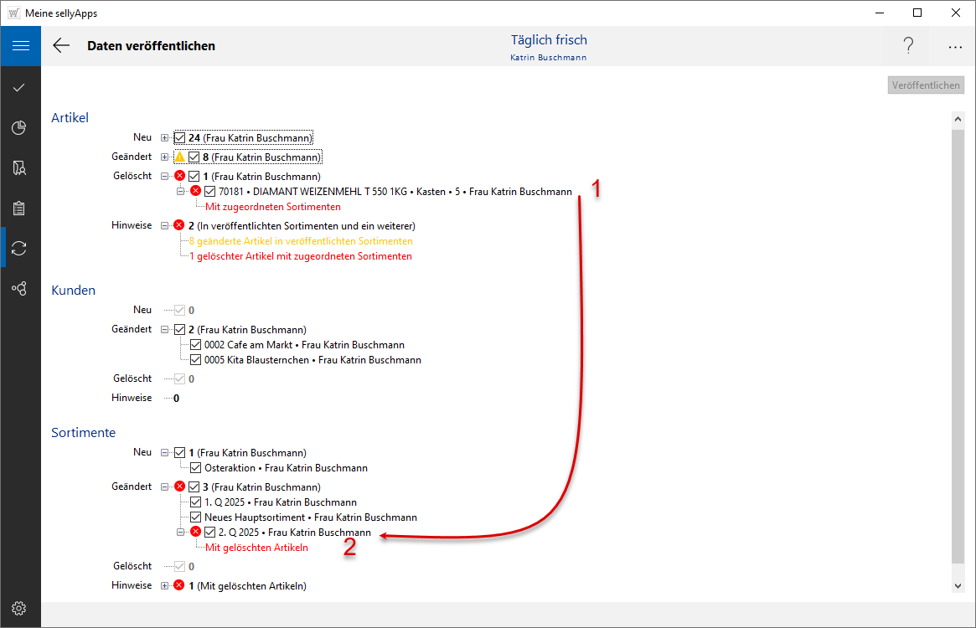Click the Artikel section heading
Screen dimensions: 976x628
coord(70,117)
